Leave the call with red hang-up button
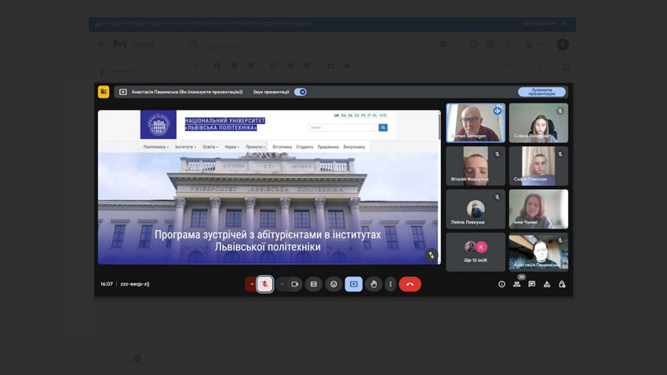The width and height of the screenshot is (667, 375). (410, 284)
